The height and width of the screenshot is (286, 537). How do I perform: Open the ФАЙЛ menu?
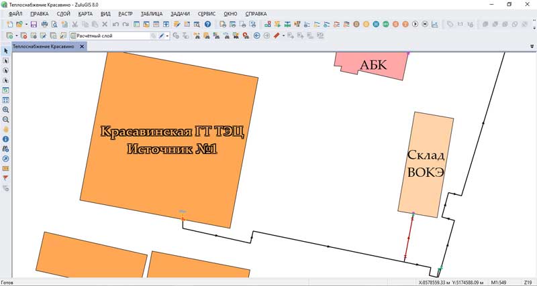coord(15,14)
